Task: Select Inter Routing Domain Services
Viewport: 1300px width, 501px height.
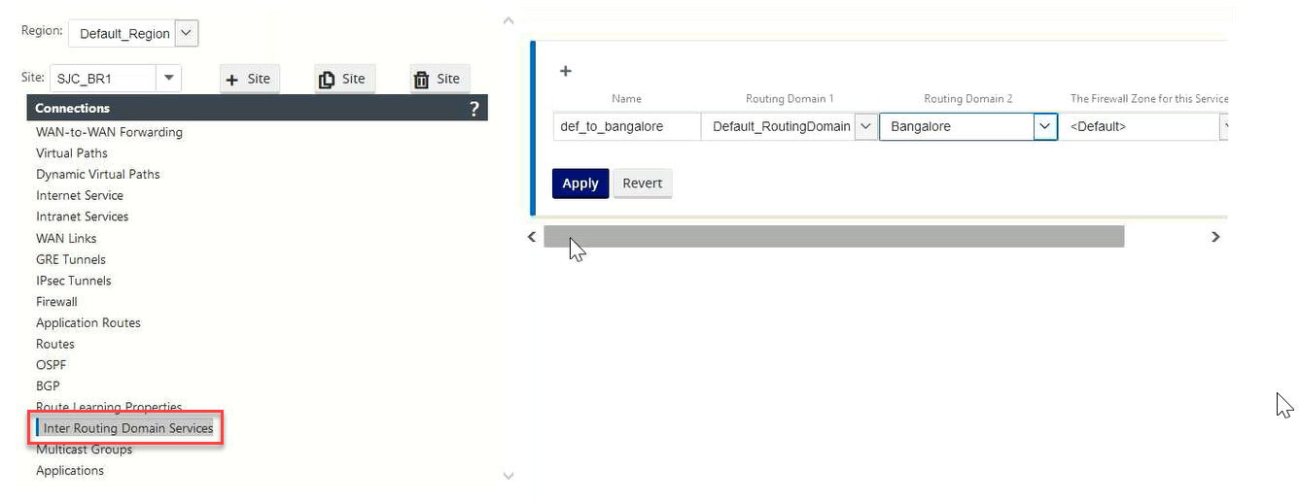Action: [127, 428]
